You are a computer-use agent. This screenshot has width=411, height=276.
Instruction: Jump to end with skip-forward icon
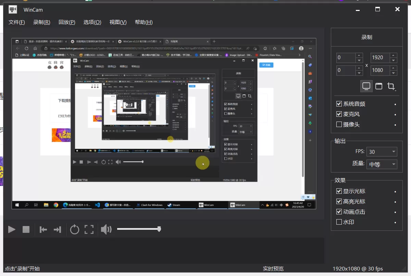(x=57, y=229)
